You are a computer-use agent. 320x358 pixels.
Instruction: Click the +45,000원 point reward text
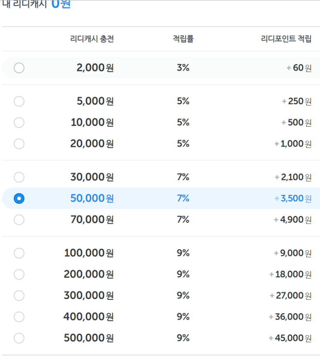[290, 338]
